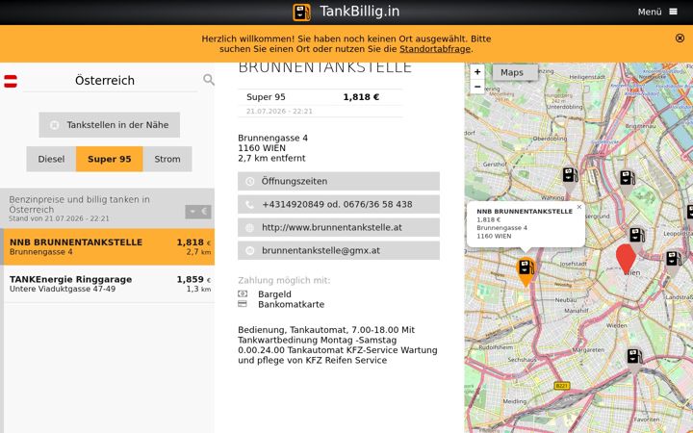Screen dimensions: 693x433
Task: Click Tankstellen in der Nähe button
Action: tap(109, 125)
